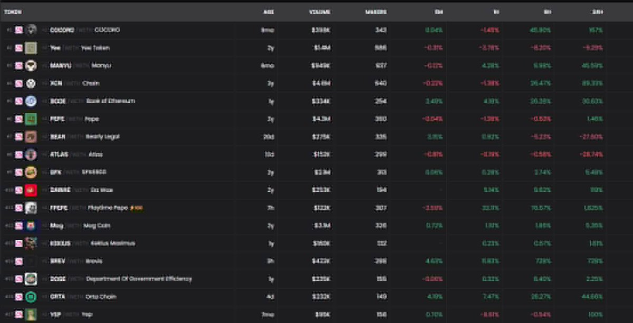
Task: Open the Orta Chain token name
Action: point(101,297)
